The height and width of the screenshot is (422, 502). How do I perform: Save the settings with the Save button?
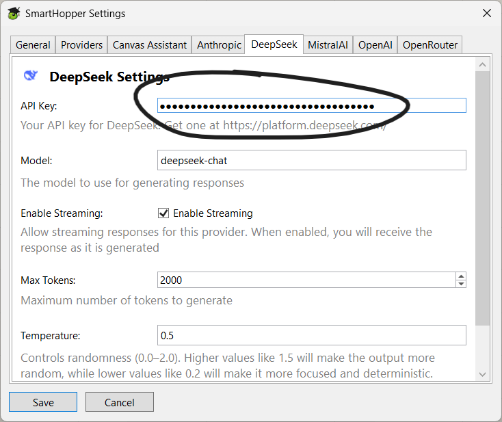tap(43, 402)
